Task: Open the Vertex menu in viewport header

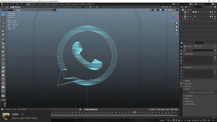Action: click(x=39, y=10)
